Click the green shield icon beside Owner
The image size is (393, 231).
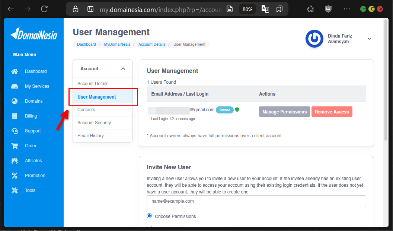pyautogui.click(x=237, y=109)
